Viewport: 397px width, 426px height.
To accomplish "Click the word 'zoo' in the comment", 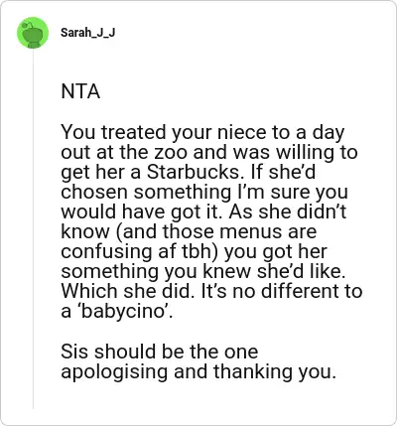I will coord(172,153).
